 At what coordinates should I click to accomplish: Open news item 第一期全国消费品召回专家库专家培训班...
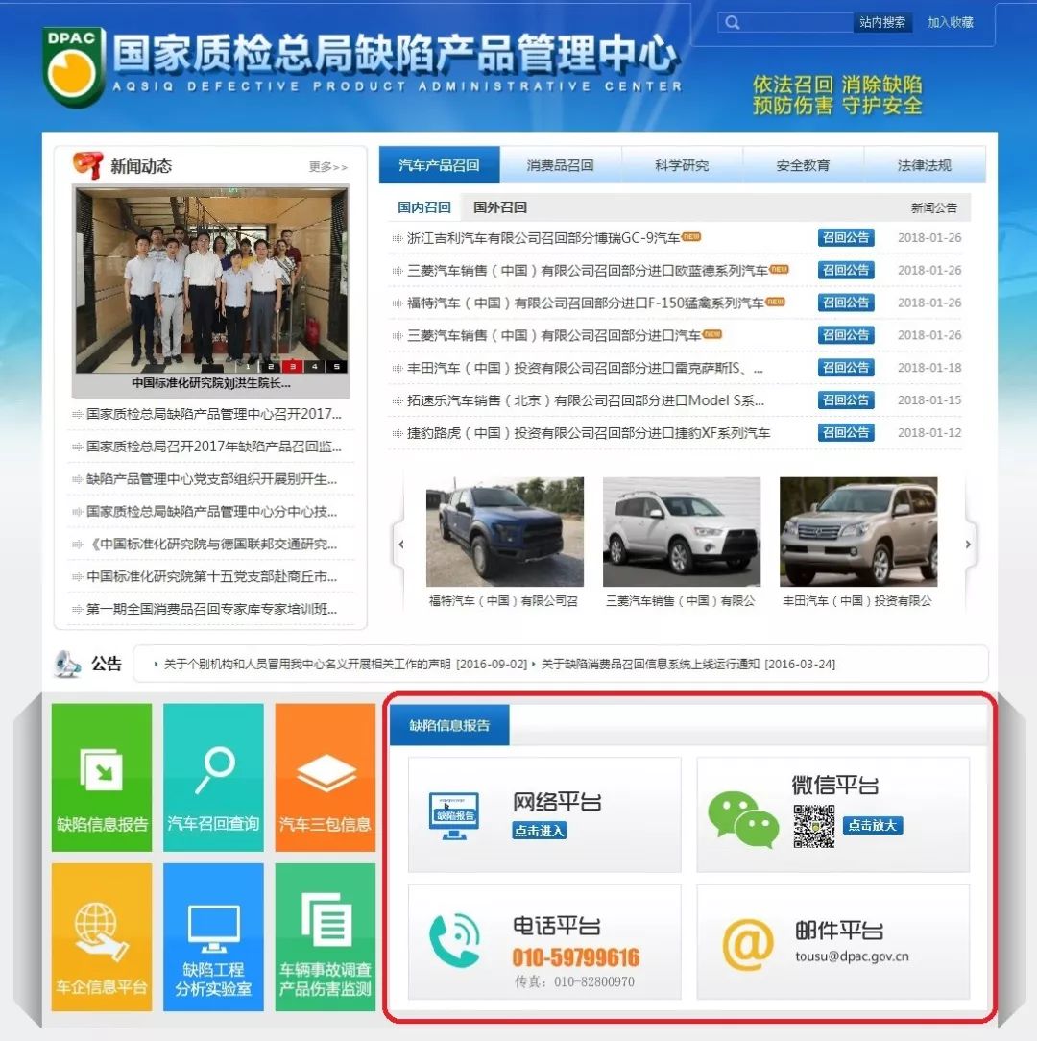pos(212,609)
